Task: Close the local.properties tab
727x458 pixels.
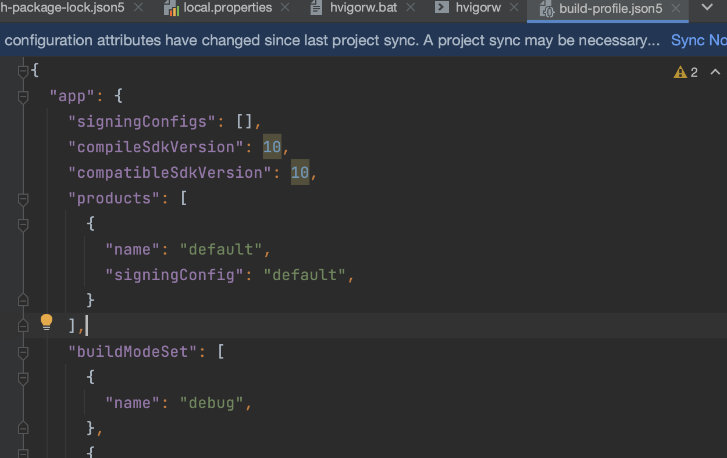Action: (285, 8)
